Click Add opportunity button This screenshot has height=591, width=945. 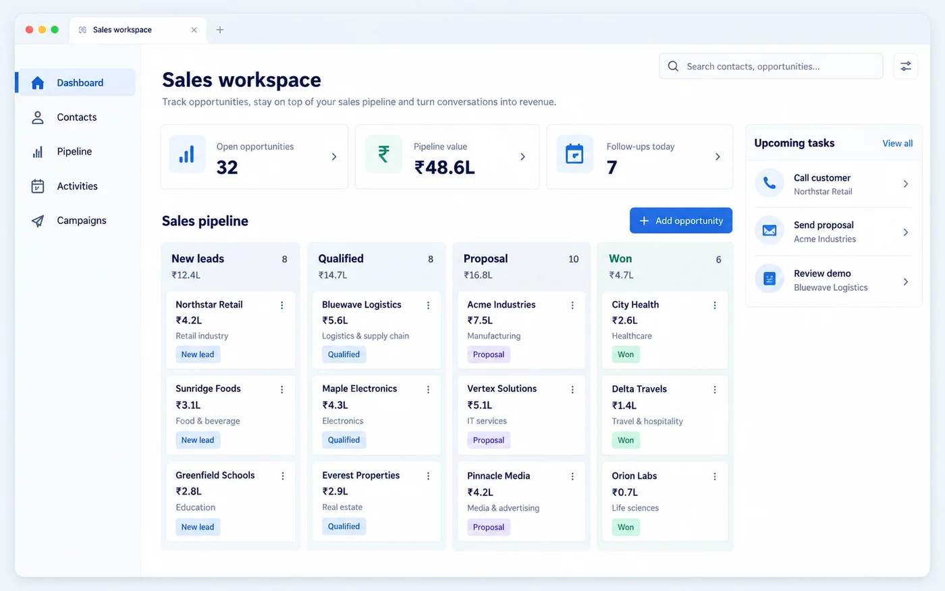pos(681,221)
